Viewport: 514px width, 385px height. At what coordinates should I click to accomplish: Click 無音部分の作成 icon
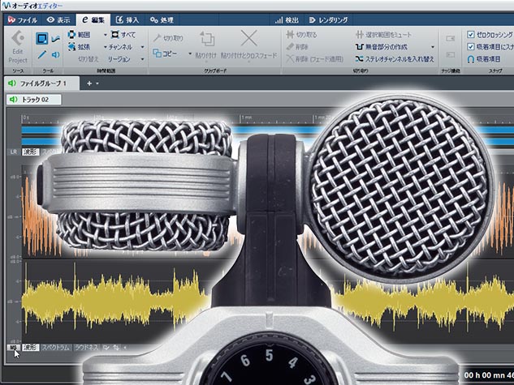(x=359, y=47)
